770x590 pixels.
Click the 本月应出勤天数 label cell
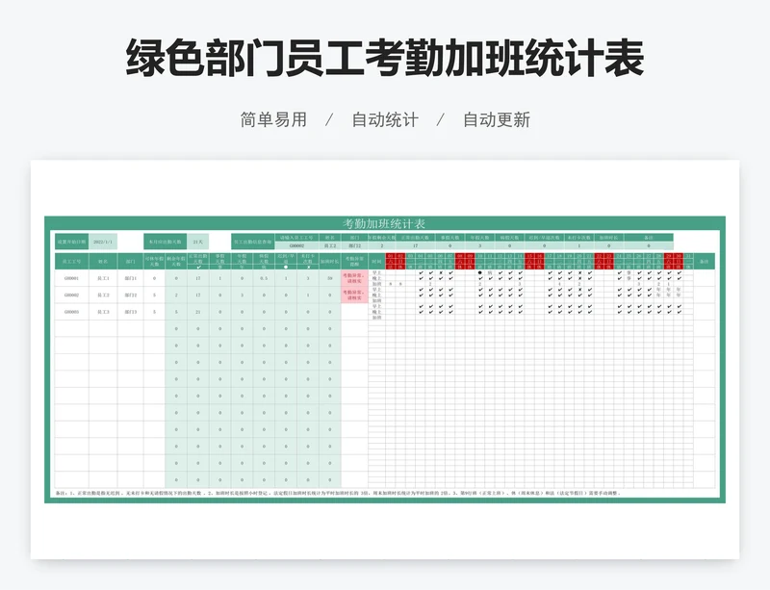click(164, 242)
